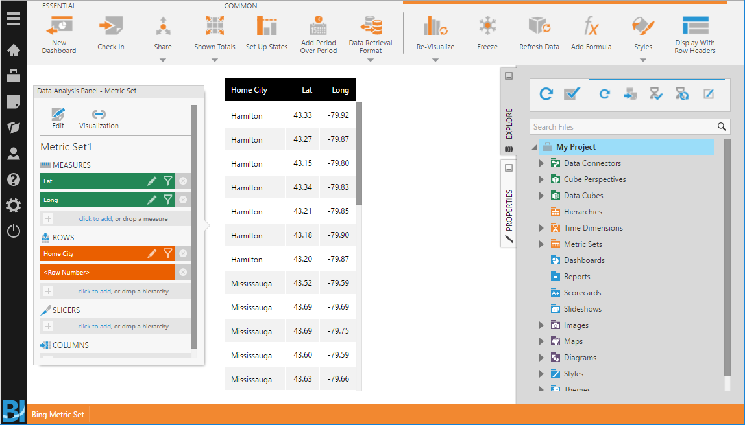745x425 pixels.
Task: Click the checkmark icon in Explore toolbar
Action: click(572, 94)
